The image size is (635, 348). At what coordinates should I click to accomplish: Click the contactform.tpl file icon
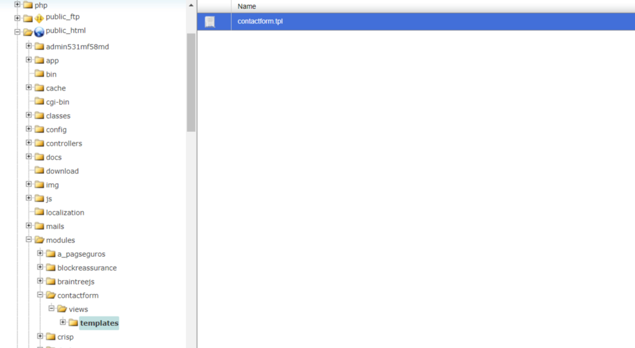[x=210, y=22]
